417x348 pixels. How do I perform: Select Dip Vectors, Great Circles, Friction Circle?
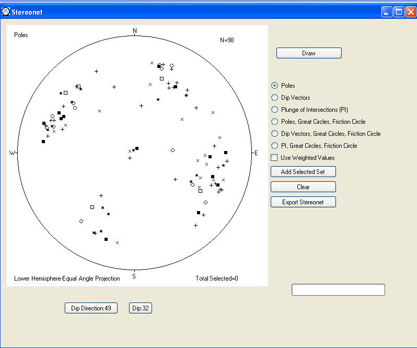point(274,134)
